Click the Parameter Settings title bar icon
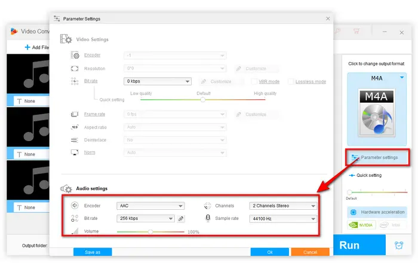Image resolution: width=418 pixels, height=263 pixels. (x=57, y=19)
